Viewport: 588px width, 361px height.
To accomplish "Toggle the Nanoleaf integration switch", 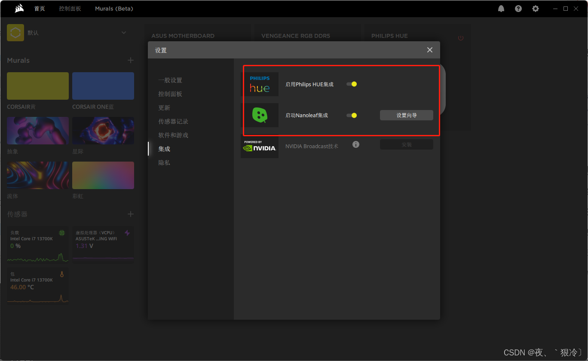I will [x=352, y=115].
